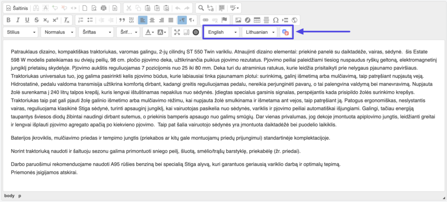The width and height of the screenshot is (447, 202).
Task: Select Align Left
Action: pos(143,20)
